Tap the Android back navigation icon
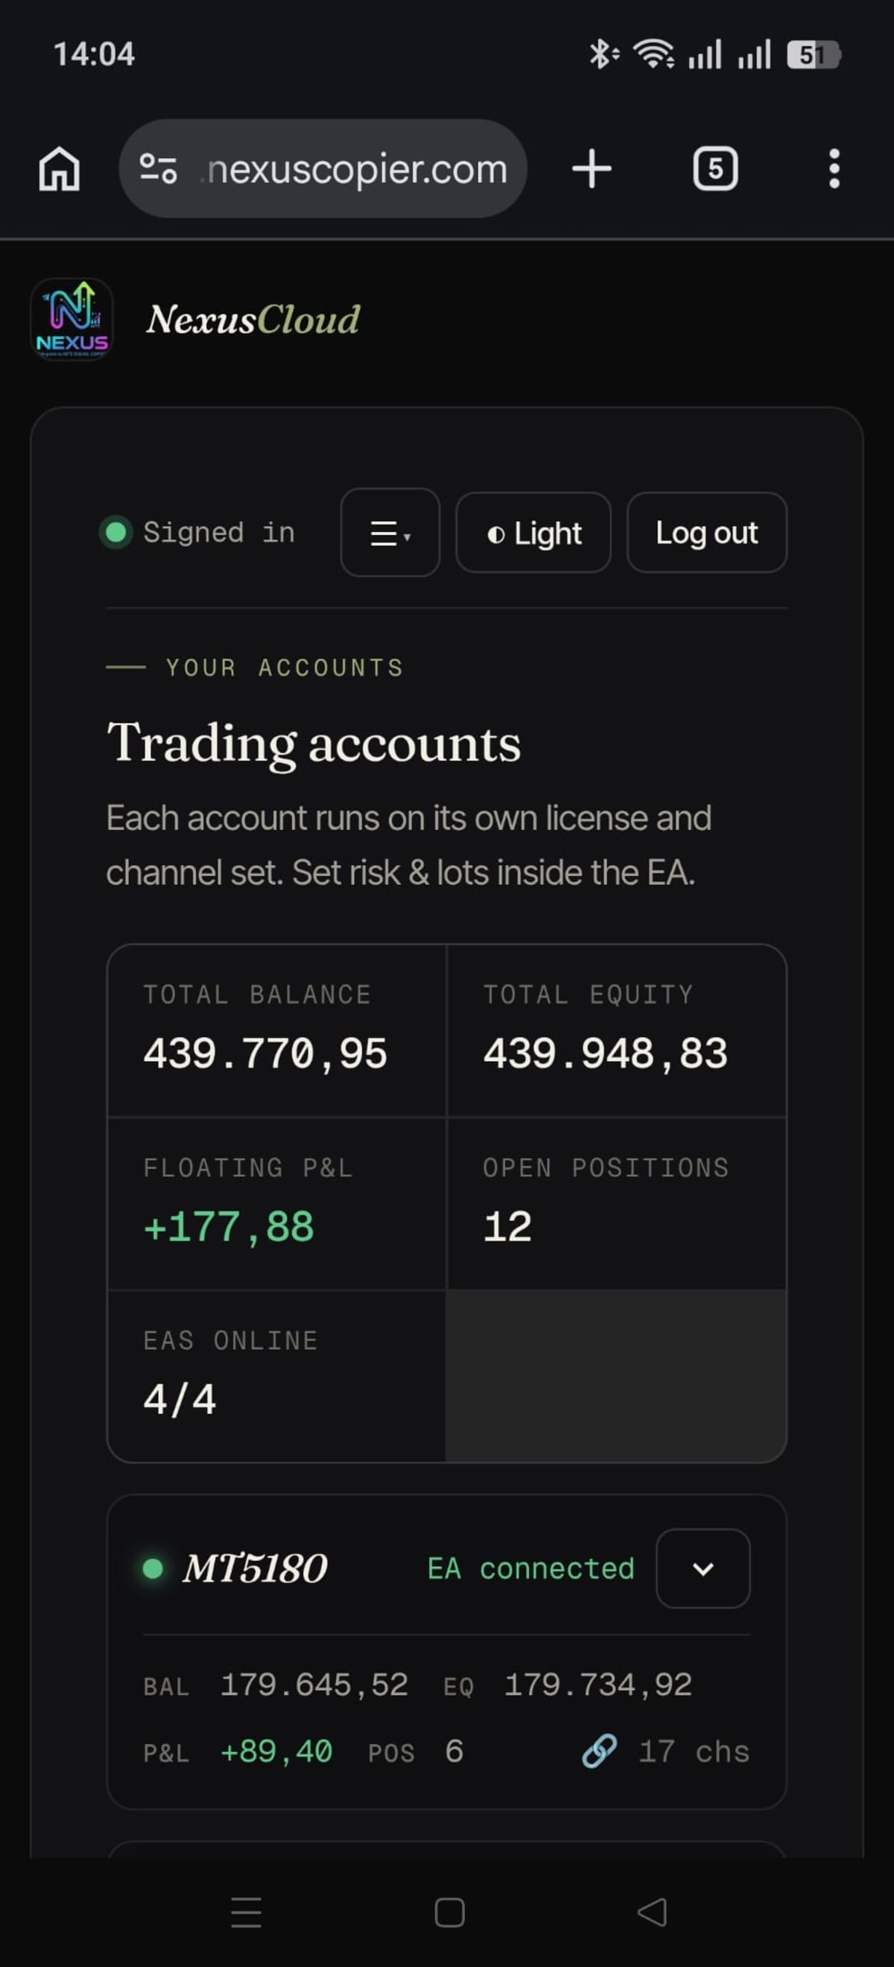This screenshot has height=1967, width=894. click(x=652, y=1912)
